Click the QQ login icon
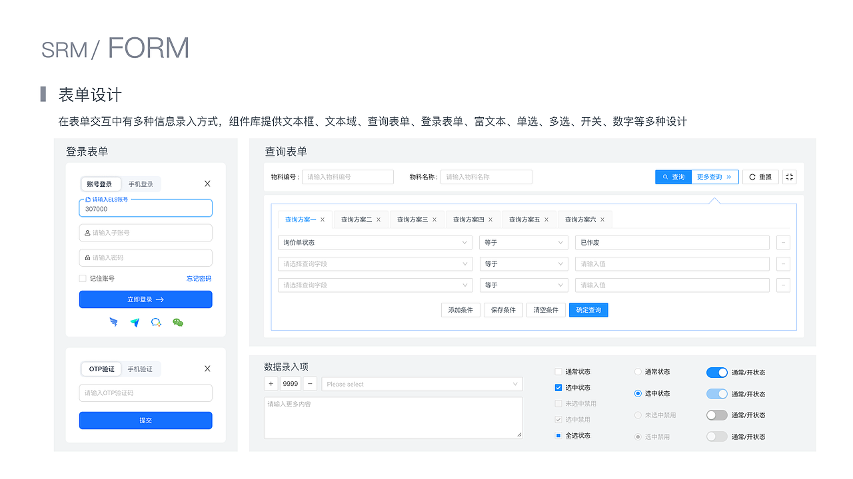853x479 pixels. tap(156, 323)
